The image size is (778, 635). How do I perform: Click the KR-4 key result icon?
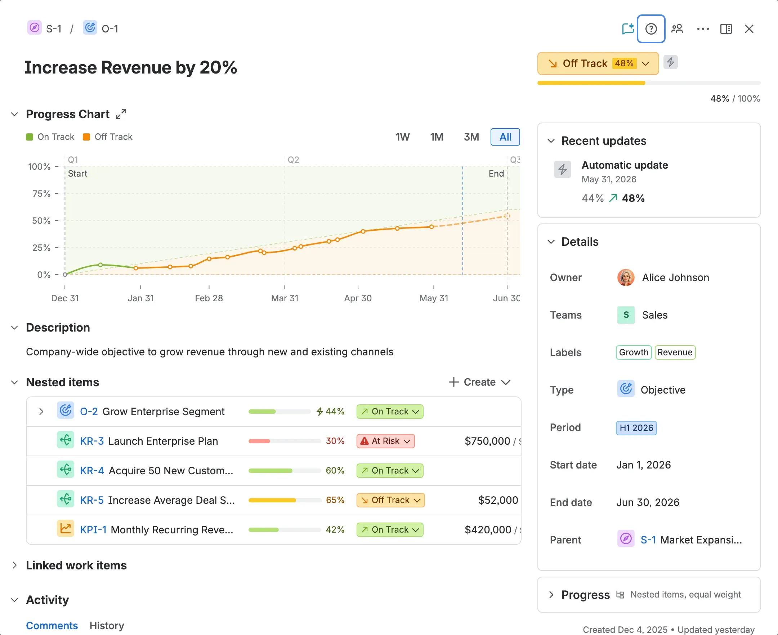[66, 470]
